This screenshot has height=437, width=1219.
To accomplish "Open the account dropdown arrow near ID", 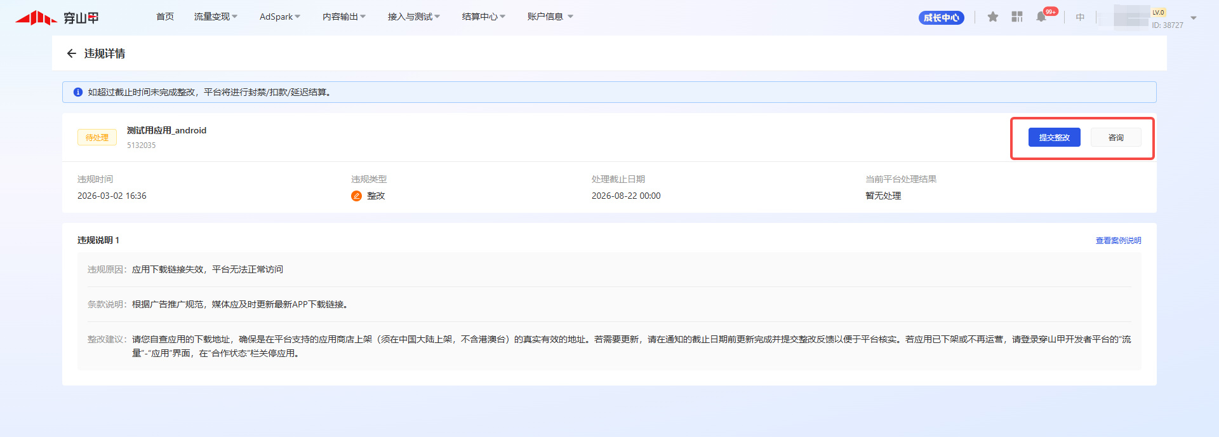I will coord(1194,18).
